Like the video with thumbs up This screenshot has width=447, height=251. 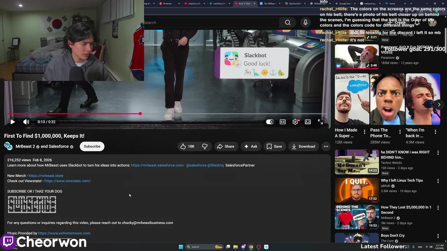coord(187,146)
